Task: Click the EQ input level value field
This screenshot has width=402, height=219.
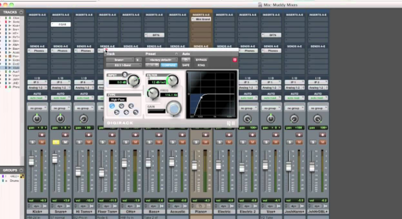Action: [118, 82]
